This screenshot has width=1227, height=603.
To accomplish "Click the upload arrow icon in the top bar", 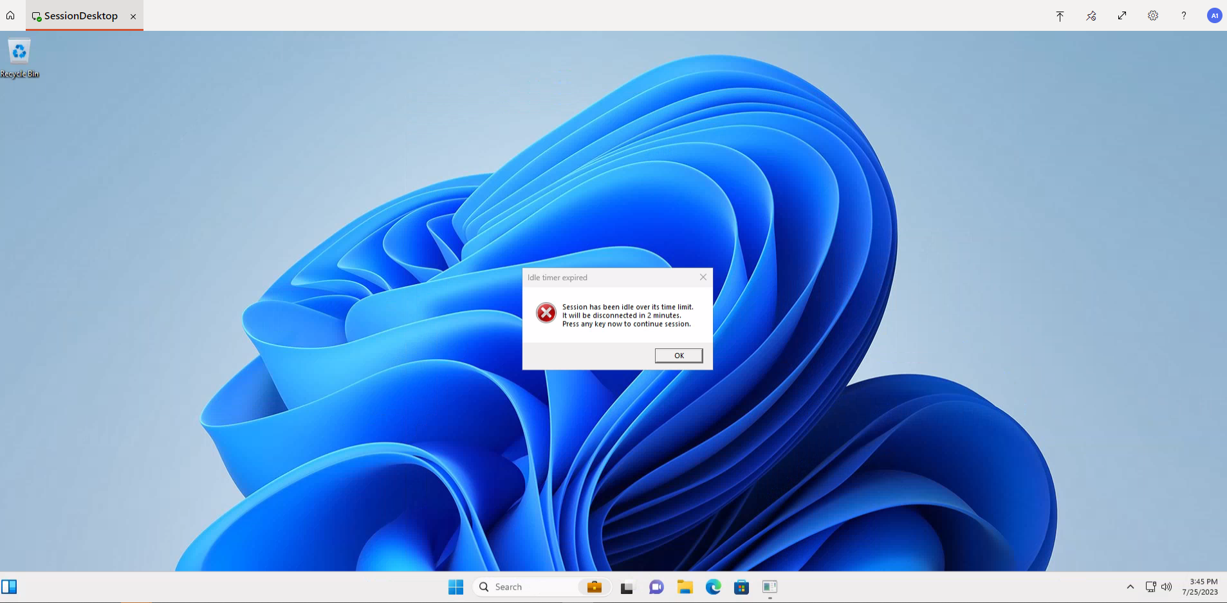I will (1060, 16).
